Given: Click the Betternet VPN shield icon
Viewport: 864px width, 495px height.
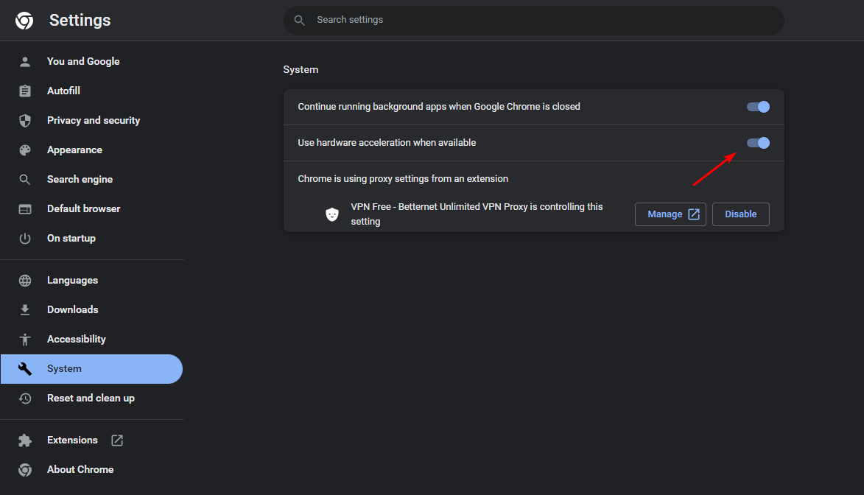Looking at the screenshot, I should (332, 214).
